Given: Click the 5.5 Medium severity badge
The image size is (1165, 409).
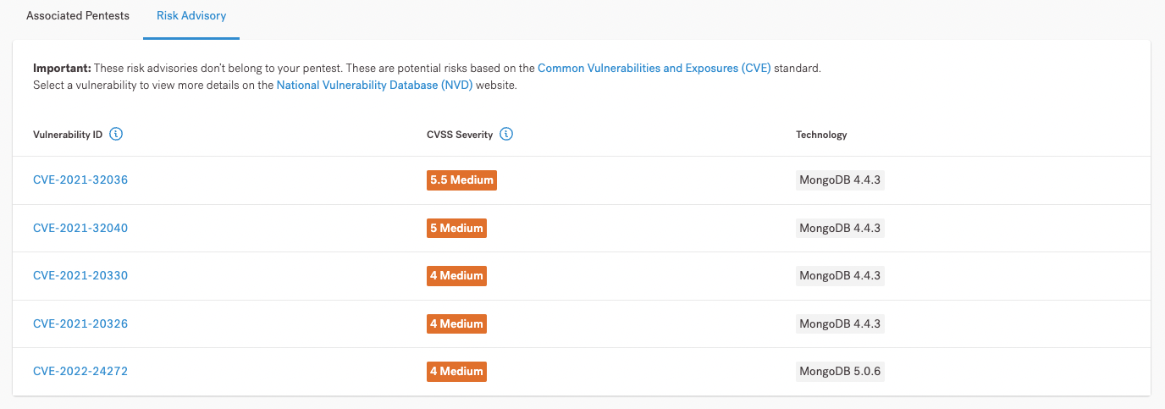Looking at the screenshot, I should tap(461, 180).
